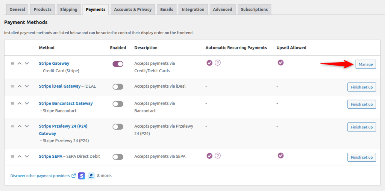Click the Automatic Recurring Payments column header
The height and width of the screenshot is (191, 385).
pyautogui.click(x=236, y=48)
